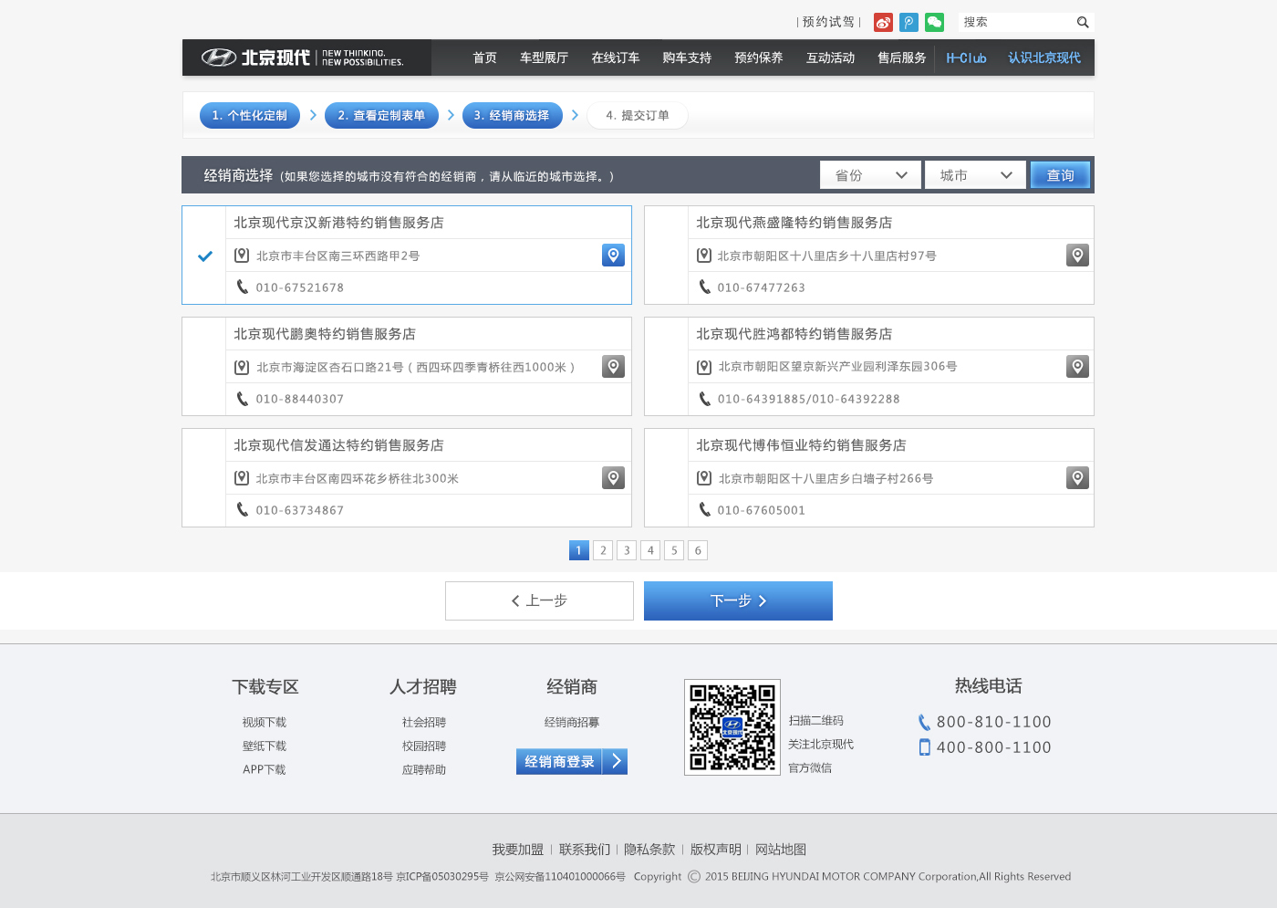Screen dimensions: 1277x908
Task: Open the 互动活动 menu
Action: click(830, 57)
